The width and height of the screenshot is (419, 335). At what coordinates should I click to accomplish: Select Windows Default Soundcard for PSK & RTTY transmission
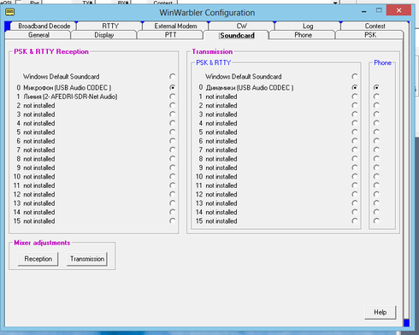click(354, 76)
